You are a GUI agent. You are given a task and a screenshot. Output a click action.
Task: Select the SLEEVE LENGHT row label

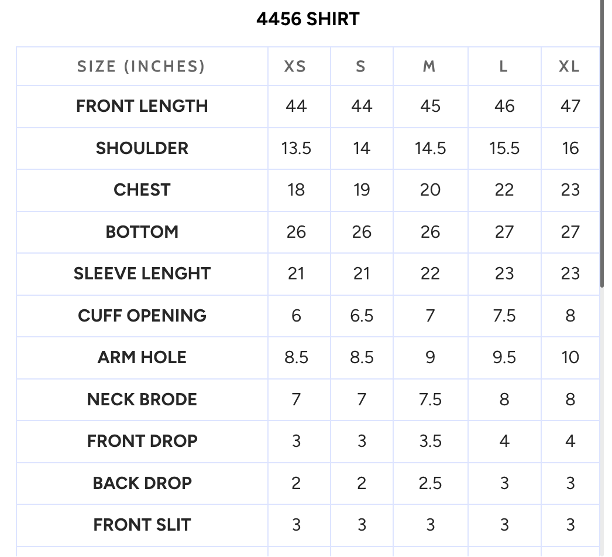pyautogui.click(x=142, y=274)
